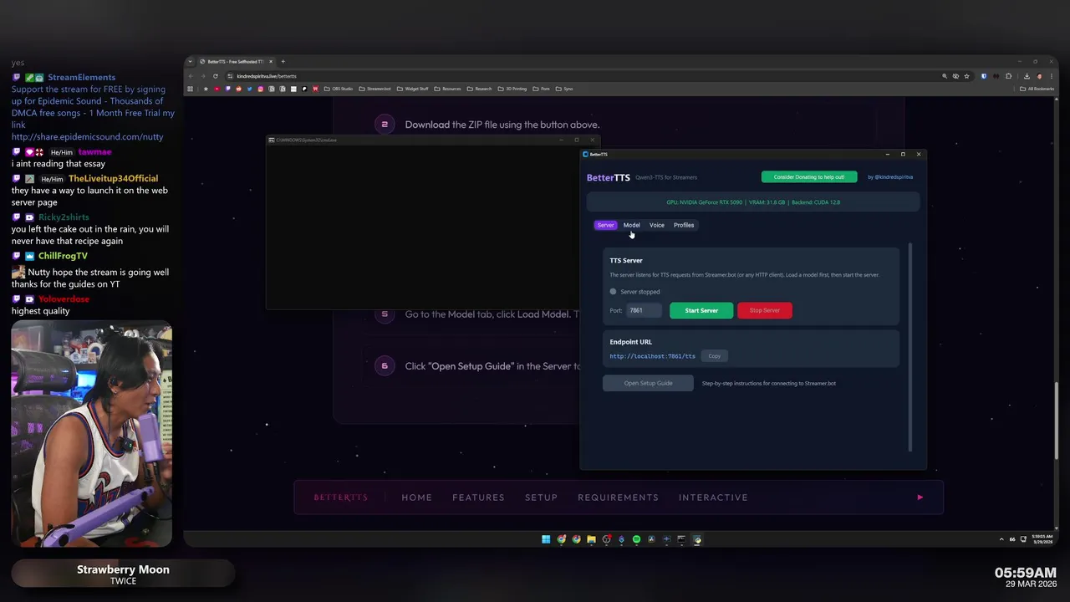
Task: Open the Research bookmarks folder
Action: (479, 89)
